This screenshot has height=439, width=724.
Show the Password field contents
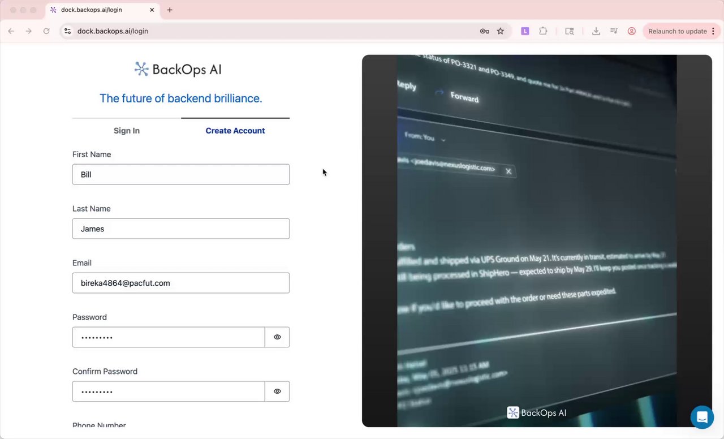coord(277,337)
